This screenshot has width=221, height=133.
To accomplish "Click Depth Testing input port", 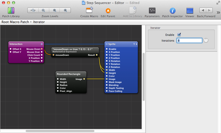I will (x=107, y=88).
